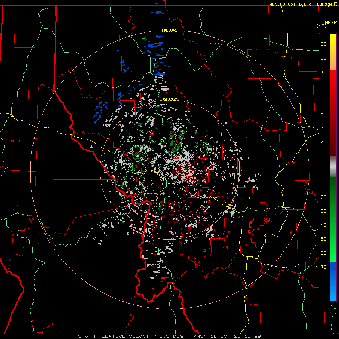Screen dimensions: 339x339
Task: Click the 60 knot scale value
Action: 324,86
